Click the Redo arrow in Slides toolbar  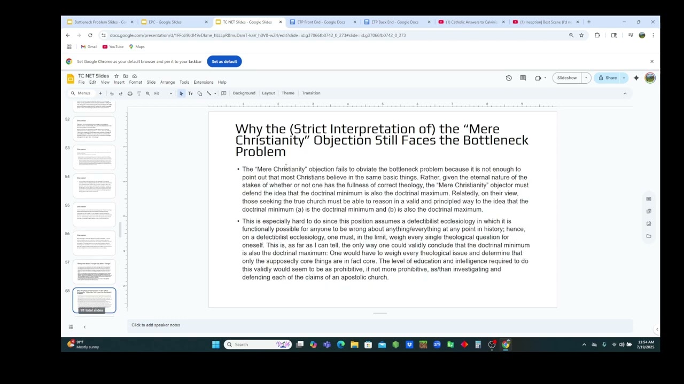[x=121, y=93]
